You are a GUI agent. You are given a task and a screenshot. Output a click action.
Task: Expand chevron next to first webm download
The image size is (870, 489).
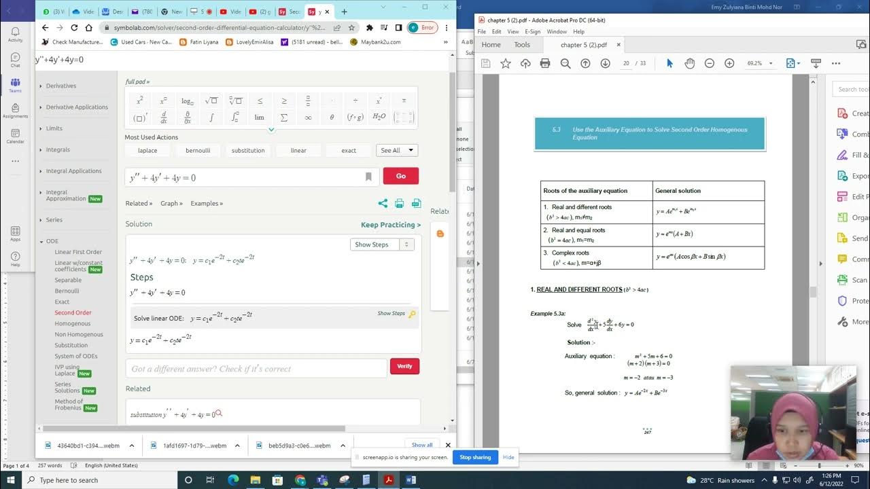[131, 446]
